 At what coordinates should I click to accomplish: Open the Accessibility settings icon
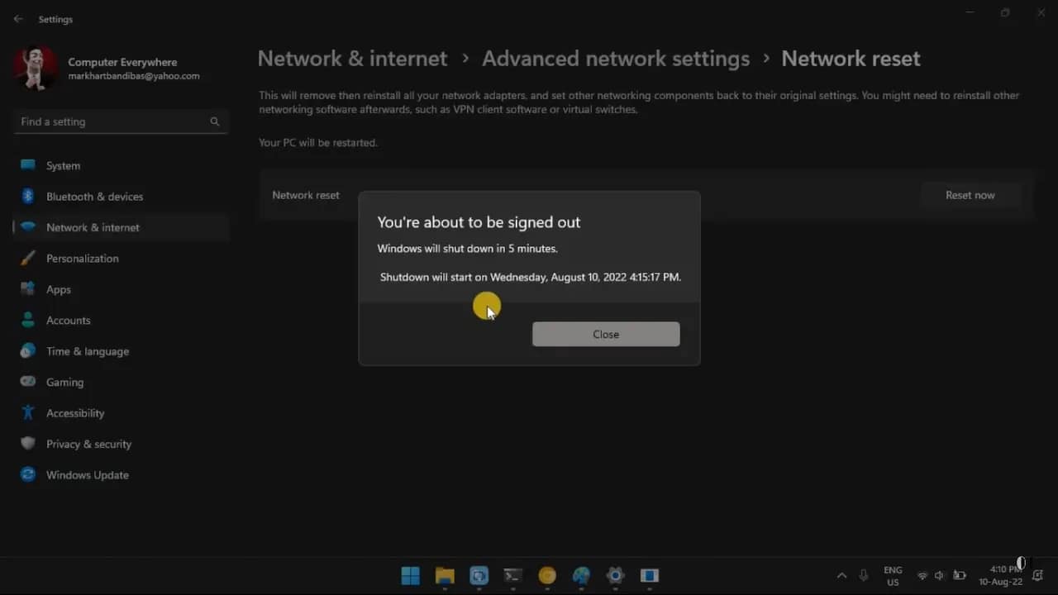pyautogui.click(x=27, y=412)
